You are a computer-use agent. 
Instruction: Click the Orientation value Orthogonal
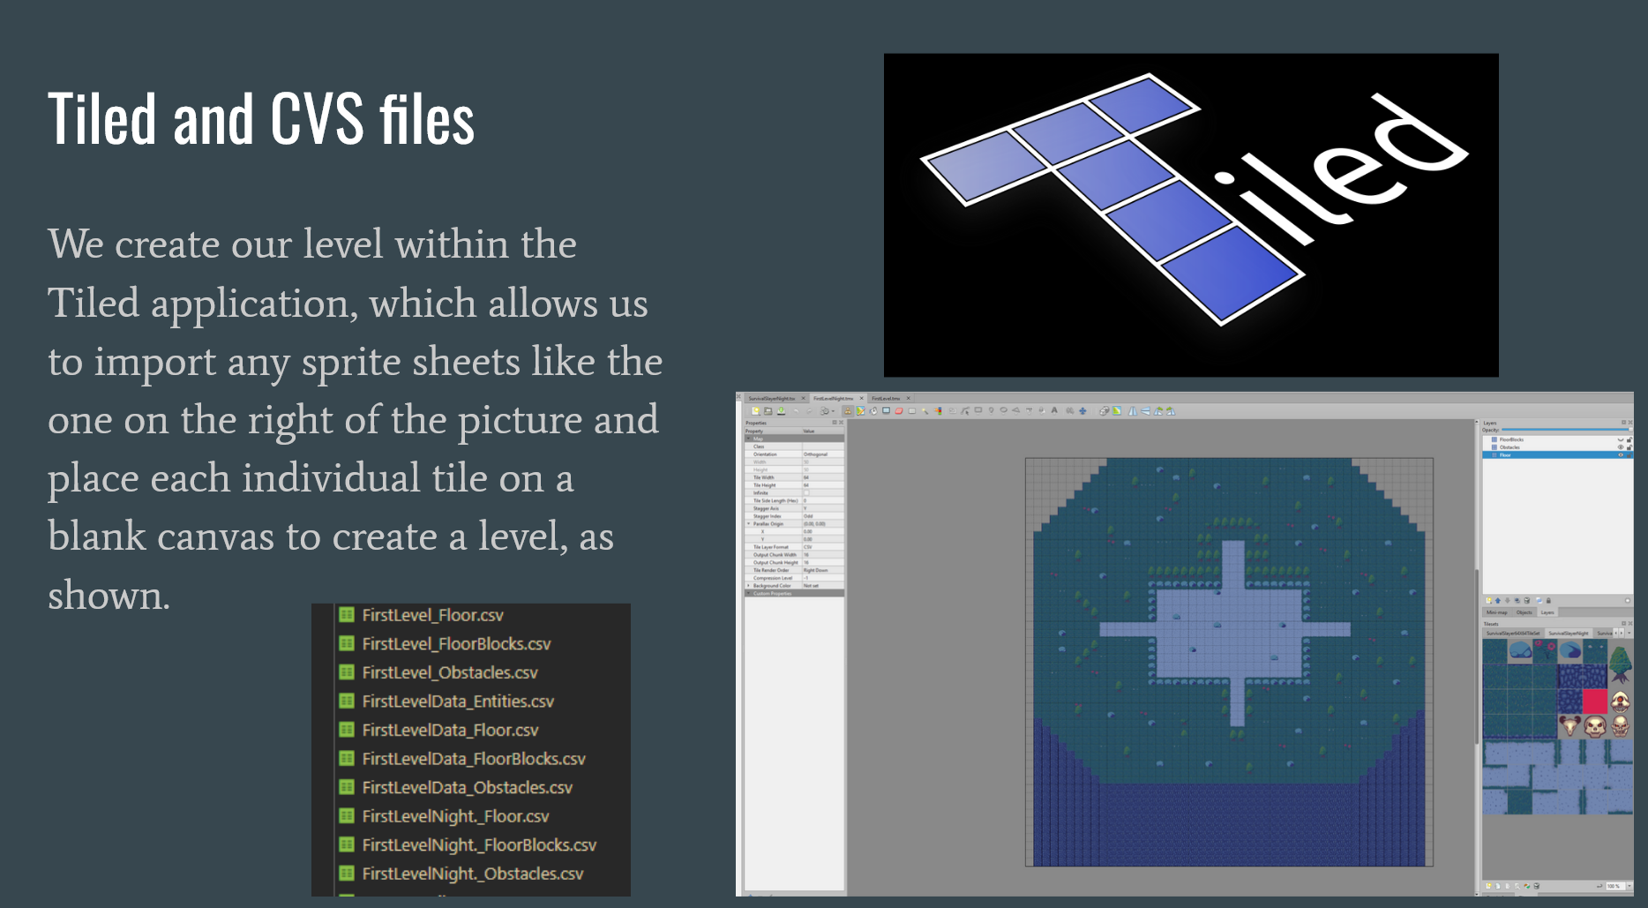tap(815, 454)
